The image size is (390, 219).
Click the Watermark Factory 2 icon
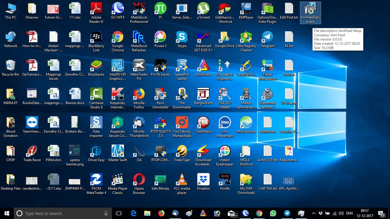(268, 98)
